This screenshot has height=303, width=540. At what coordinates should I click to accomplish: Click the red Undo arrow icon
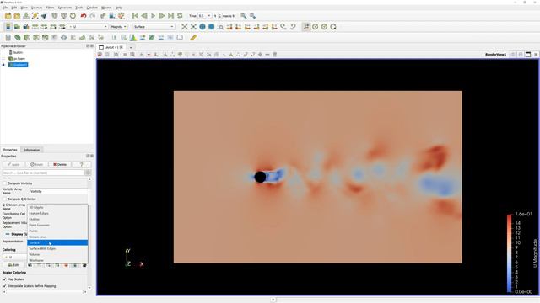[83, 16]
